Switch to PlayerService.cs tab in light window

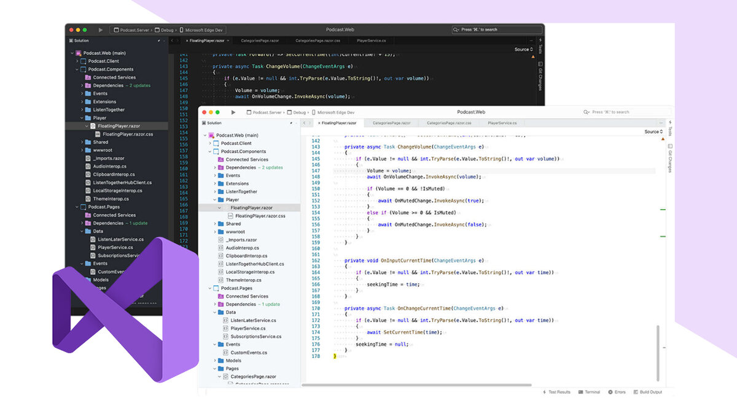click(x=501, y=123)
